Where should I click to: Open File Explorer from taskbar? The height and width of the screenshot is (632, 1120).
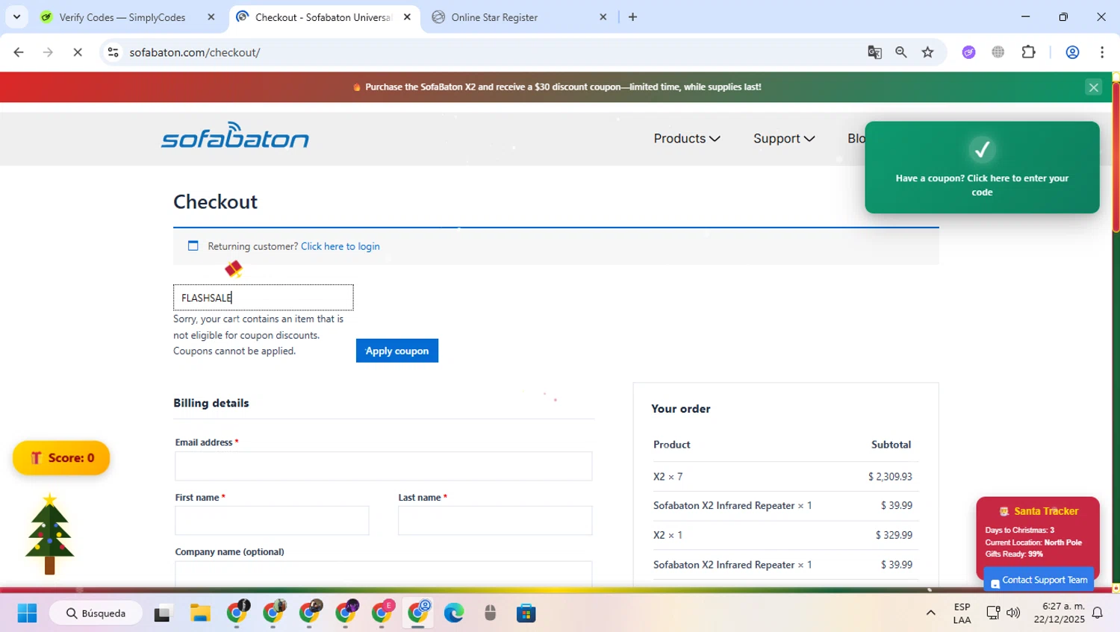tap(200, 613)
